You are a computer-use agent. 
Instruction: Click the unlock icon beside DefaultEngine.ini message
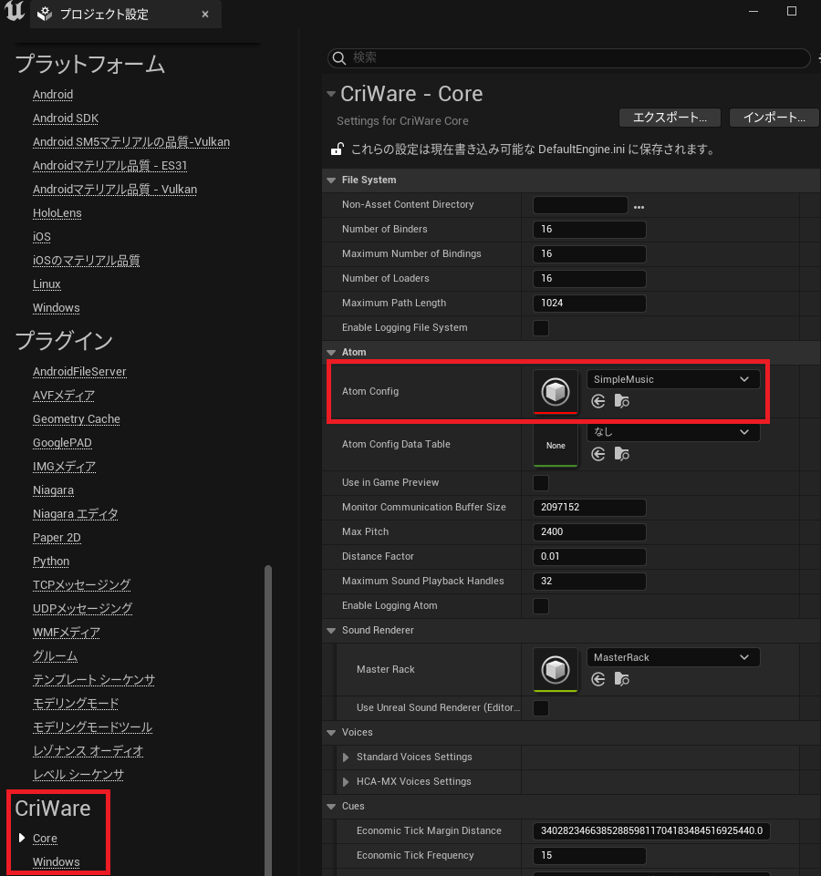337,149
